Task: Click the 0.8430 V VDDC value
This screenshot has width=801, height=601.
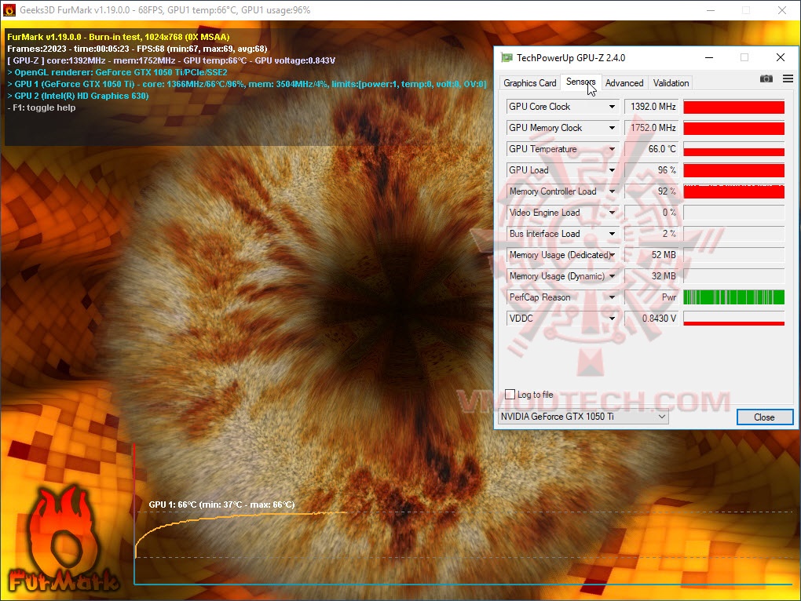Action: [652, 319]
